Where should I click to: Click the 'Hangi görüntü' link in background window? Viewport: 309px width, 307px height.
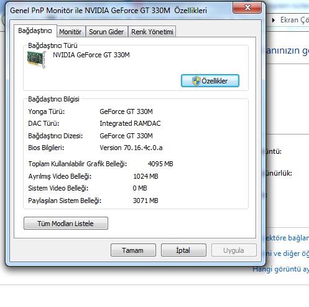281,269
